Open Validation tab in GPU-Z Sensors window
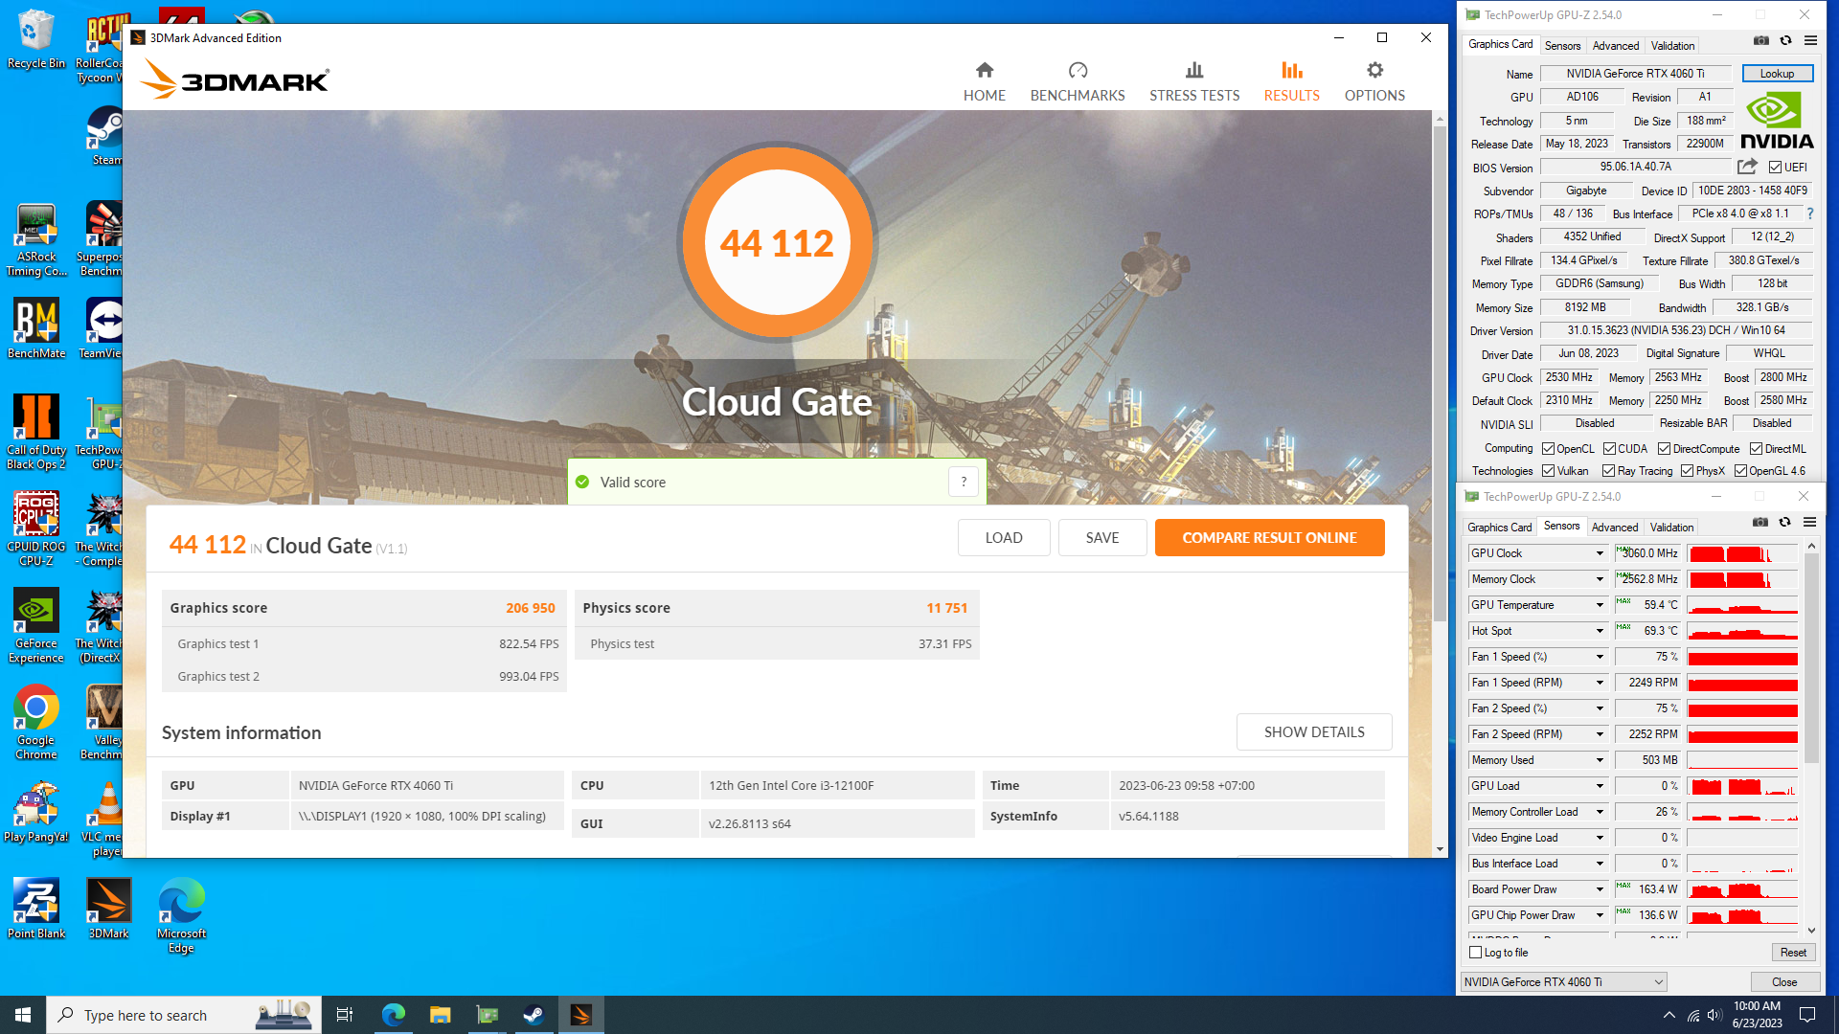 [x=1671, y=528]
